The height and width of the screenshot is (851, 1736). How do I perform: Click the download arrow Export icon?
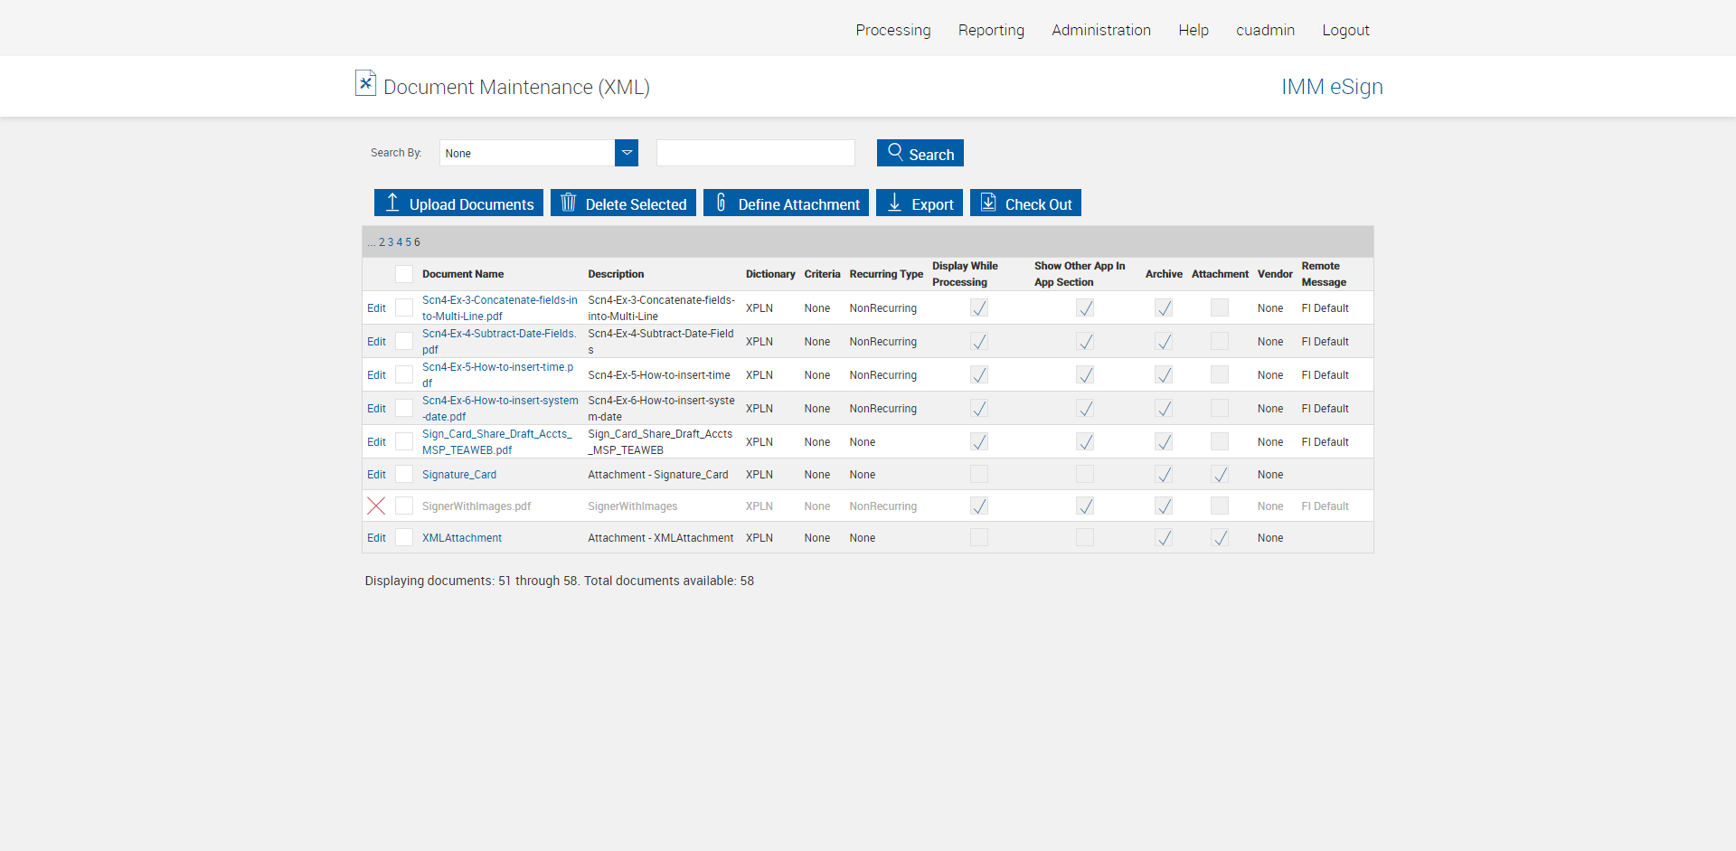pyautogui.click(x=894, y=203)
